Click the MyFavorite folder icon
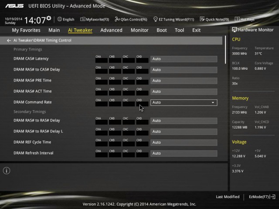 click(82, 19)
